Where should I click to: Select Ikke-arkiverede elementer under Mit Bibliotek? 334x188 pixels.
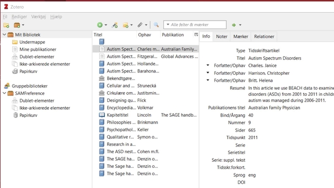click(x=45, y=64)
